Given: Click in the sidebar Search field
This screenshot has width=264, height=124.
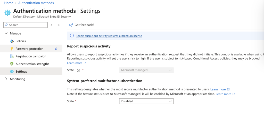Looking at the screenshot, I should click(26, 25).
